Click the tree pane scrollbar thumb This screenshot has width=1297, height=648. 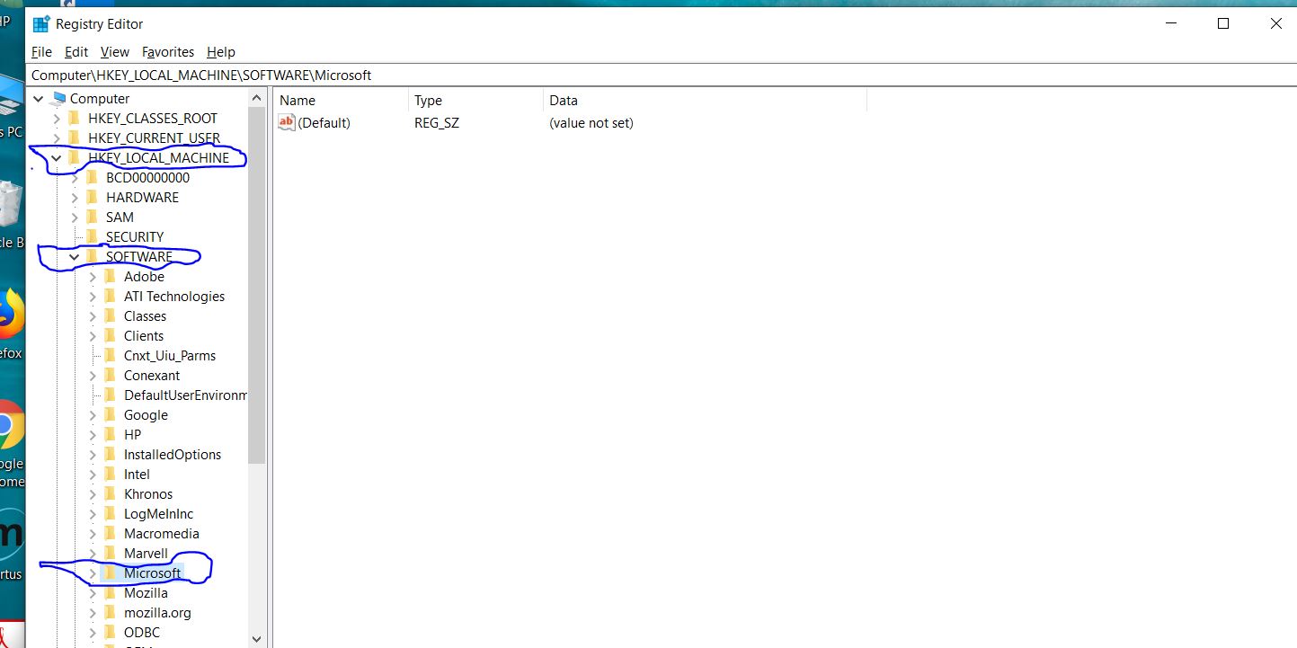pyautogui.click(x=257, y=285)
